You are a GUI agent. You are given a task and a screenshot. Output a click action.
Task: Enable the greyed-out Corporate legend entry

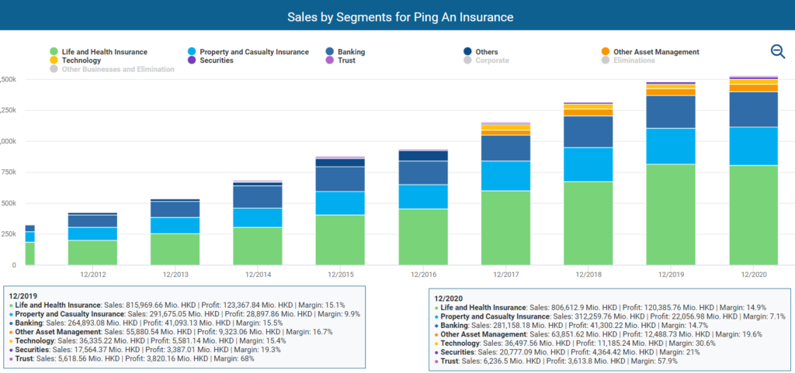tap(486, 60)
